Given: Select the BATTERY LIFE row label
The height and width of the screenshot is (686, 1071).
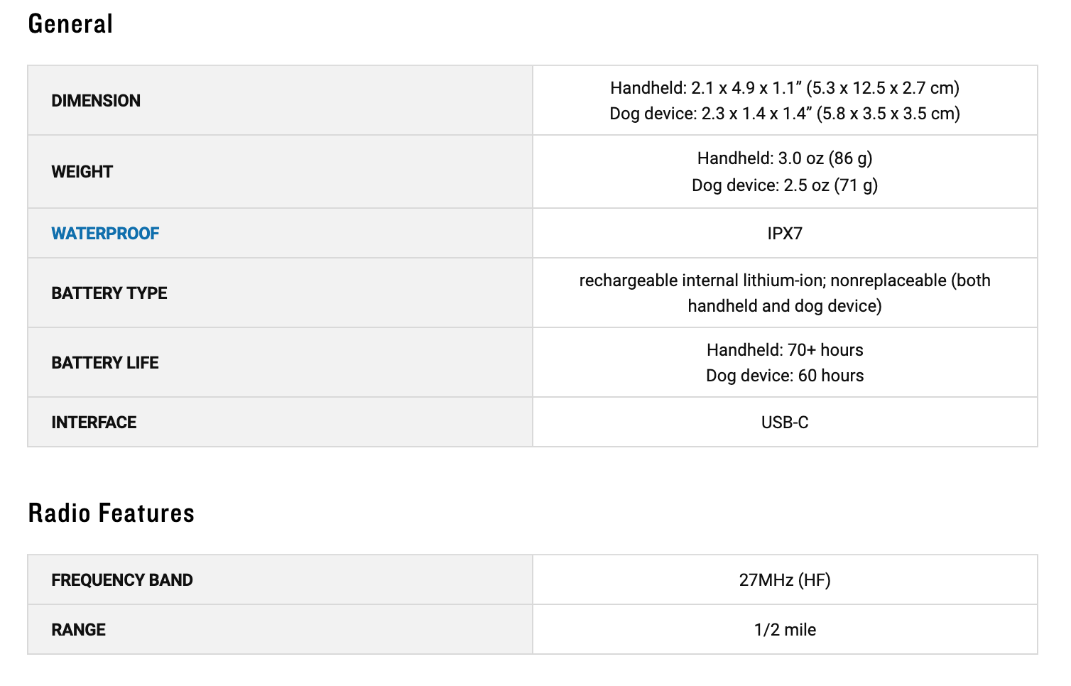Looking at the screenshot, I should (x=105, y=363).
